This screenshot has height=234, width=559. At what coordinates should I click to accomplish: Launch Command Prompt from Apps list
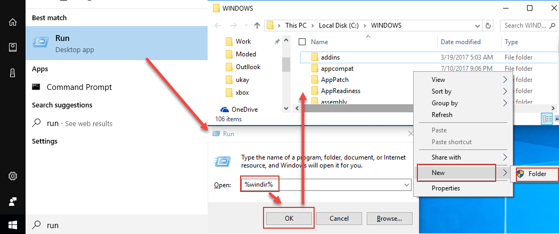click(x=79, y=87)
